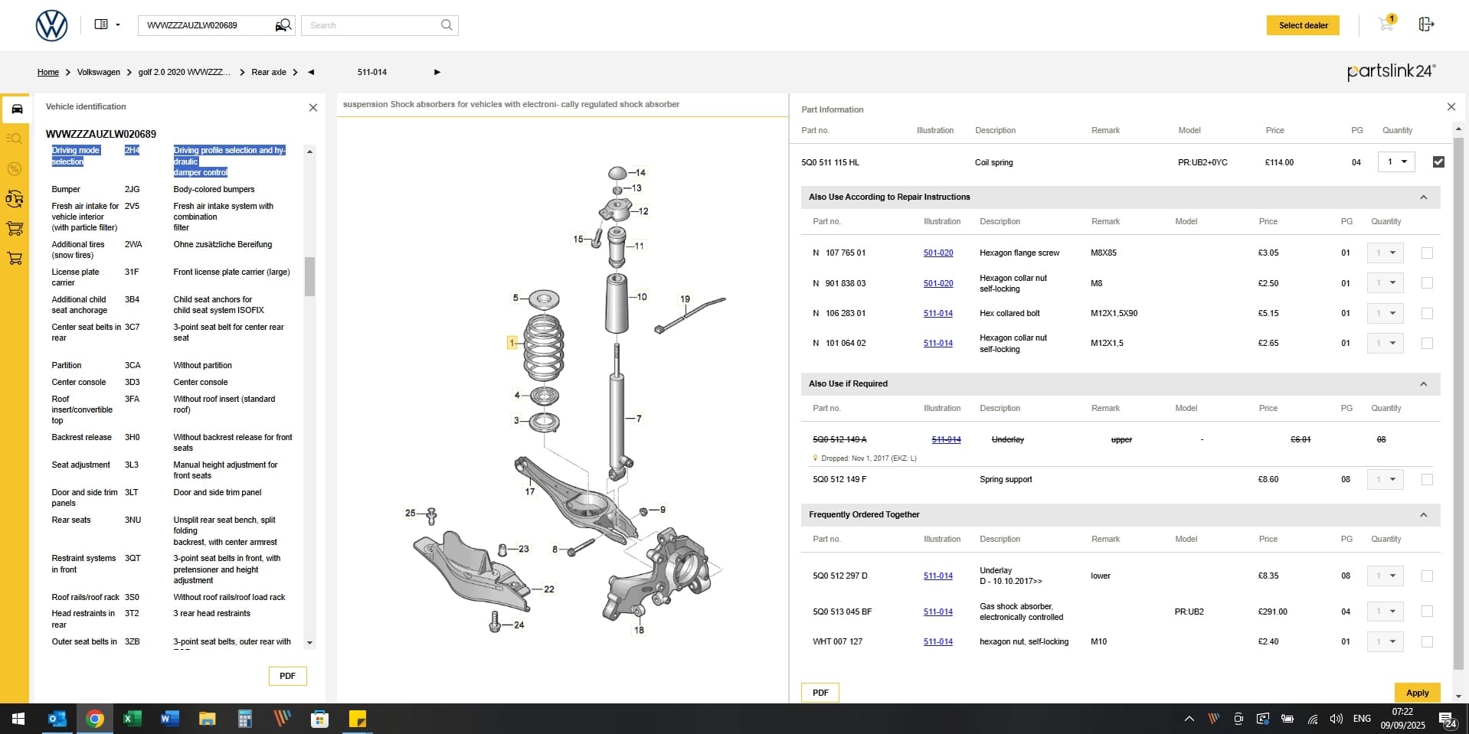The height and width of the screenshot is (734, 1469).
Task: Go to Home breadcrumb
Action: coord(48,72)
